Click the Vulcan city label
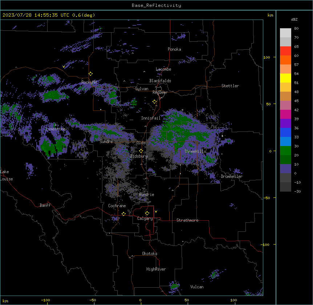Screen dimensions: 313x305 [197, 287]
